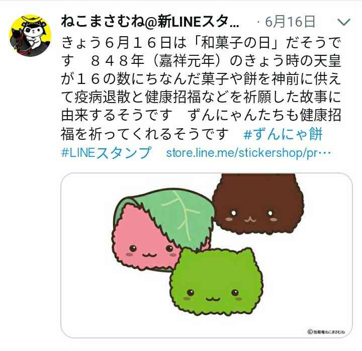This screenshot has height=351, width=362.
Task: Click the samurai helmet on avatar
Action: [x=31, y=20]
